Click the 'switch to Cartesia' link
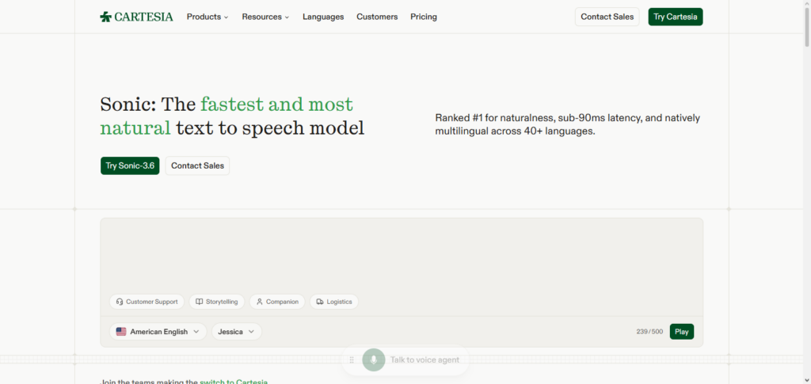 tap(234, 382)
